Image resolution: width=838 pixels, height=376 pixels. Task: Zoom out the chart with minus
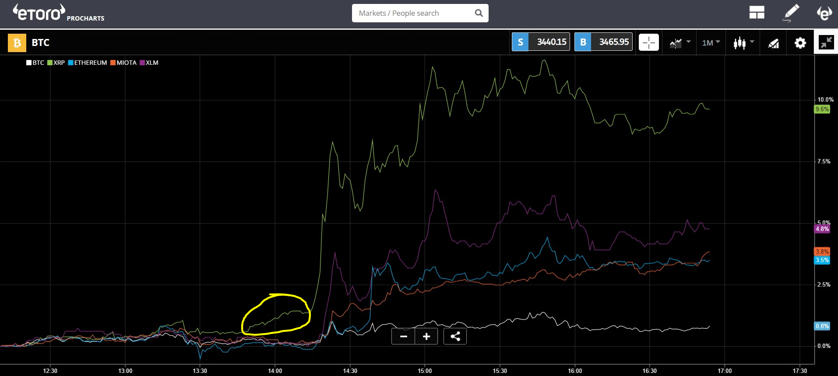404,336
